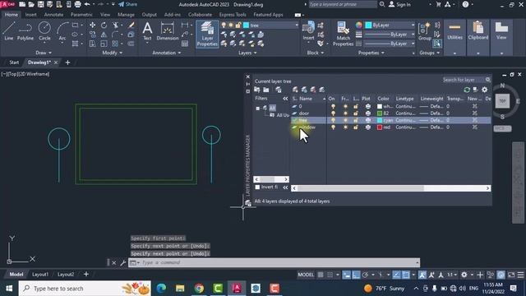Open layer manager settings gear
The image size is (526, 296).
[x=484, y=90]
